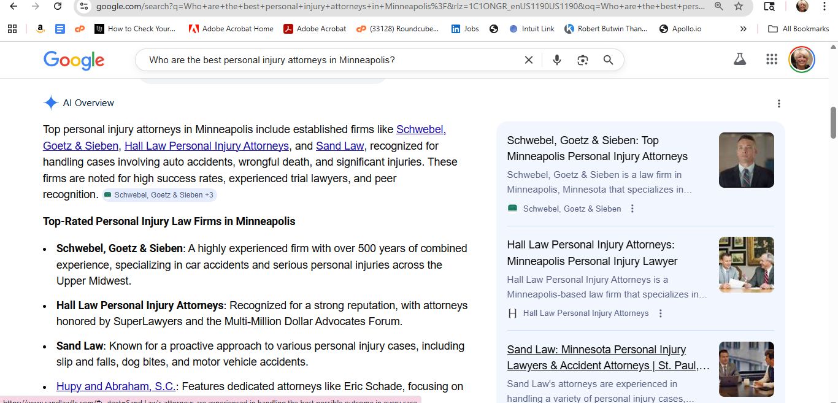Open the How to Check Your bookmark
The width and height of the screenshot is (838, 403).
[x=135, y=29]
